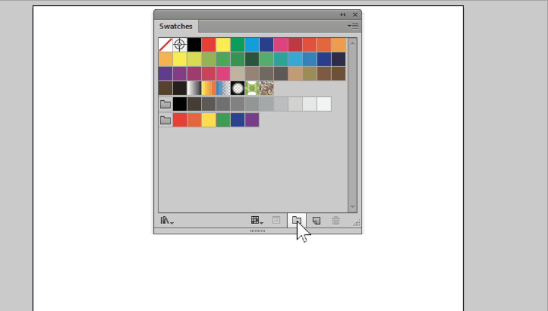Select the bright color group folder icon
Screen dimensions: 548x311
(x=165, y=120)
